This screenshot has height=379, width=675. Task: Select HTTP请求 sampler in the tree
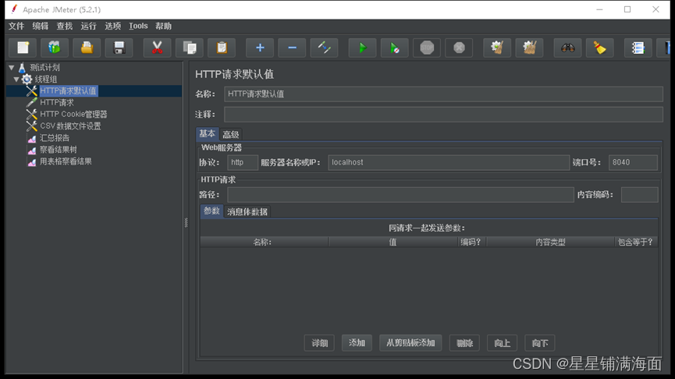[x=57, y=102]
